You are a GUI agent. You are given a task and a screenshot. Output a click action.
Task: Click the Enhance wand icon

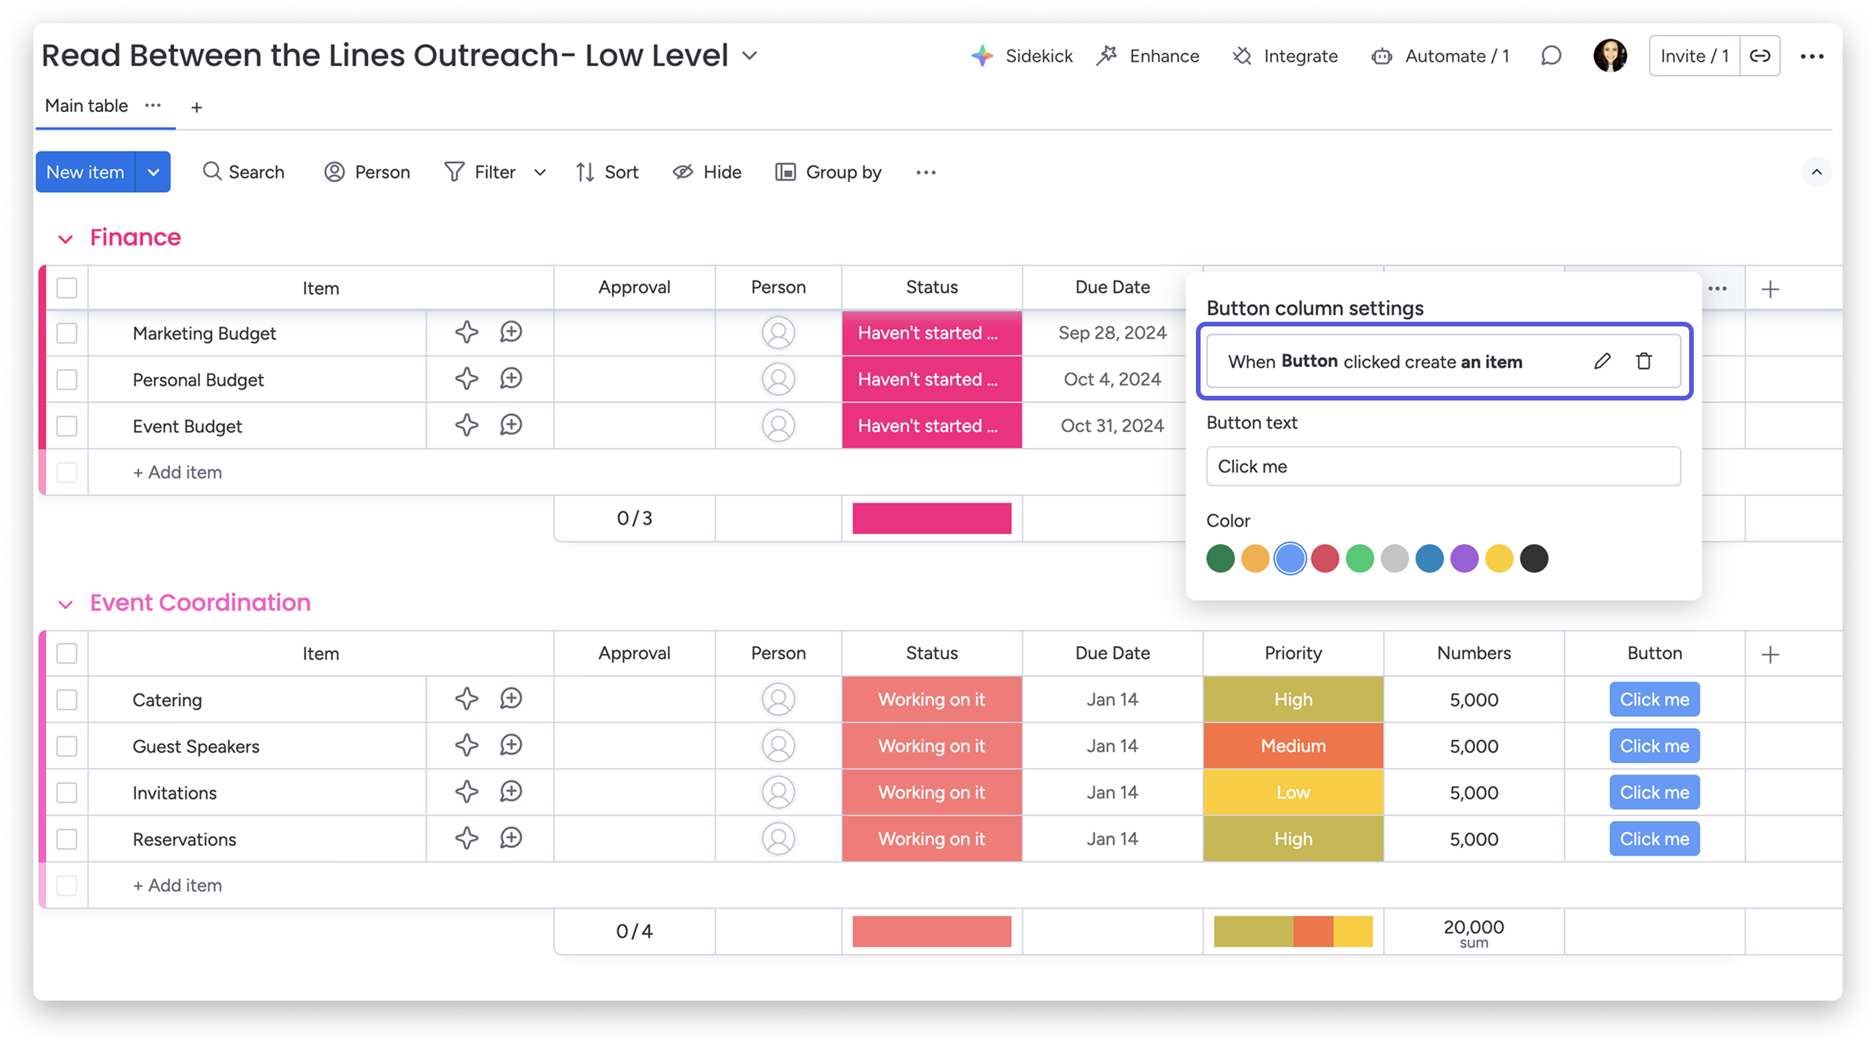pos(1108,55)
